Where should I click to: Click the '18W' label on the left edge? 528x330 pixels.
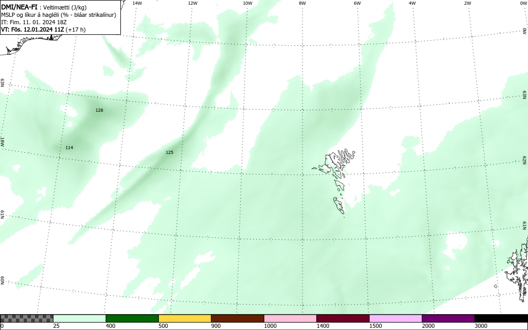click(2, 141)
